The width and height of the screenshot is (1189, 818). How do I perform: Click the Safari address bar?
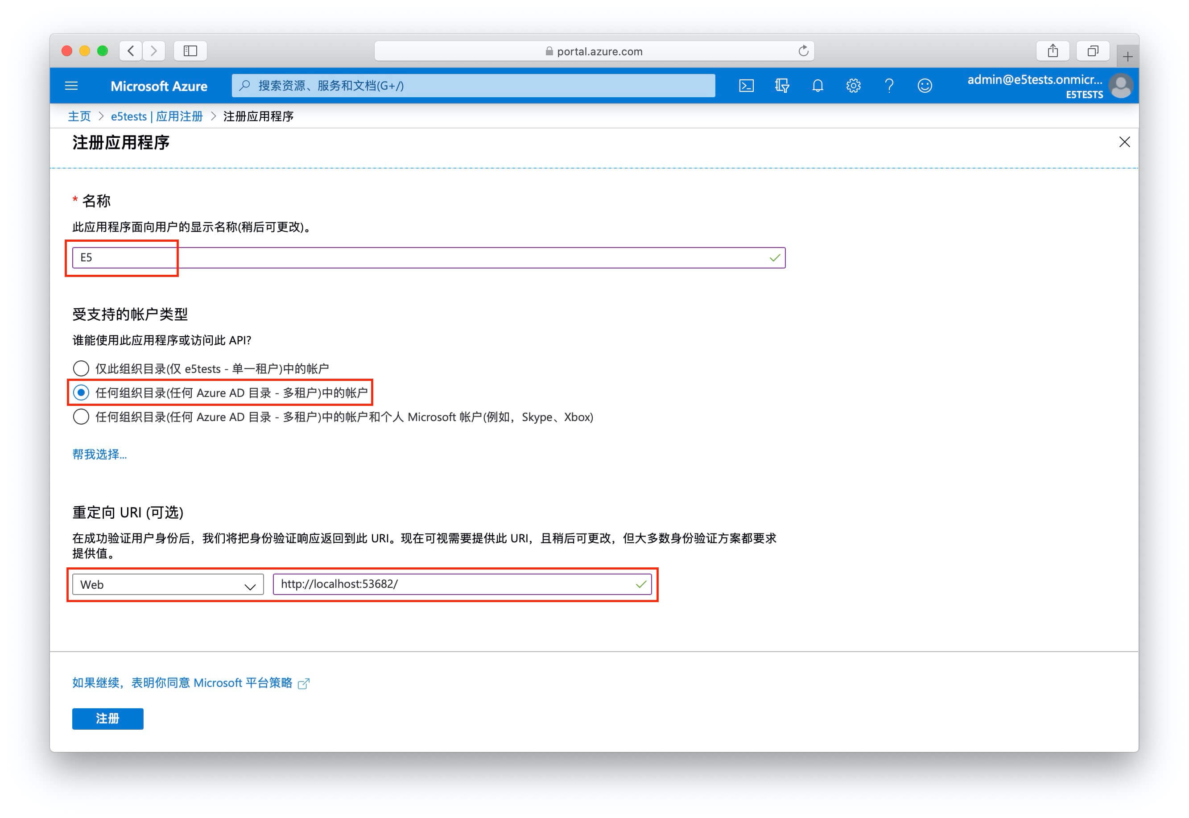click(594, 51)
